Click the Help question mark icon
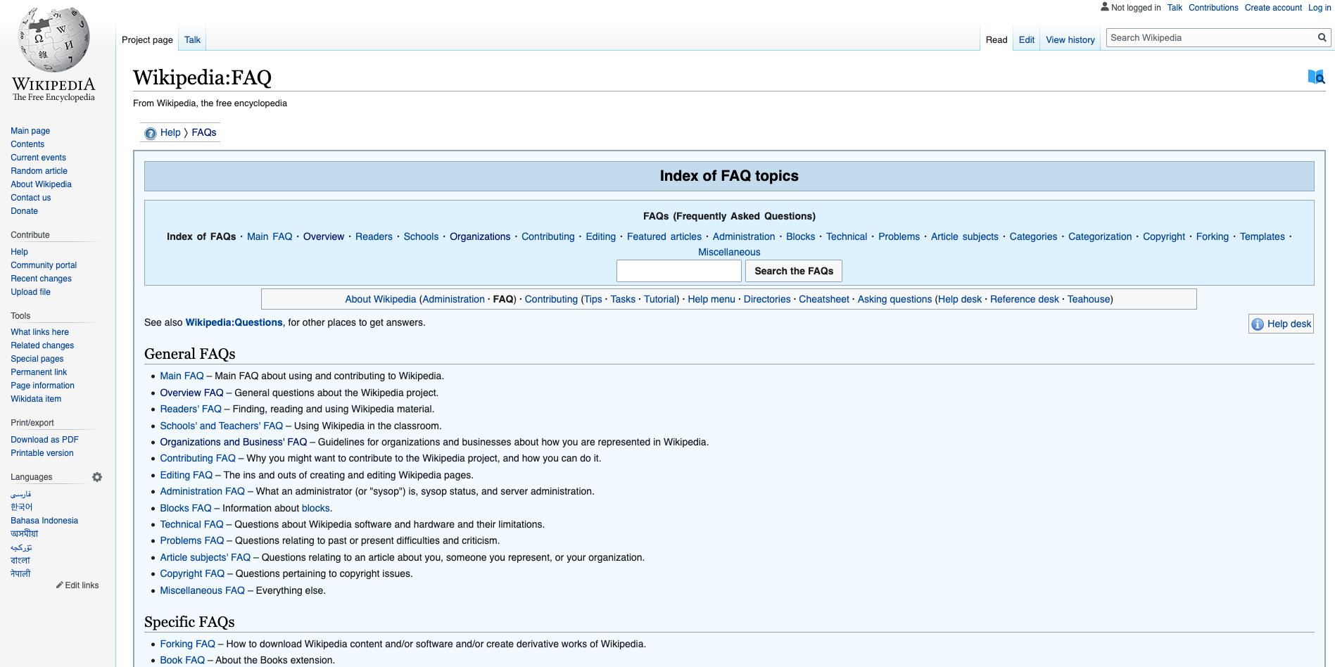This screenshot has width=1335, height=667. tap(151, 133)
